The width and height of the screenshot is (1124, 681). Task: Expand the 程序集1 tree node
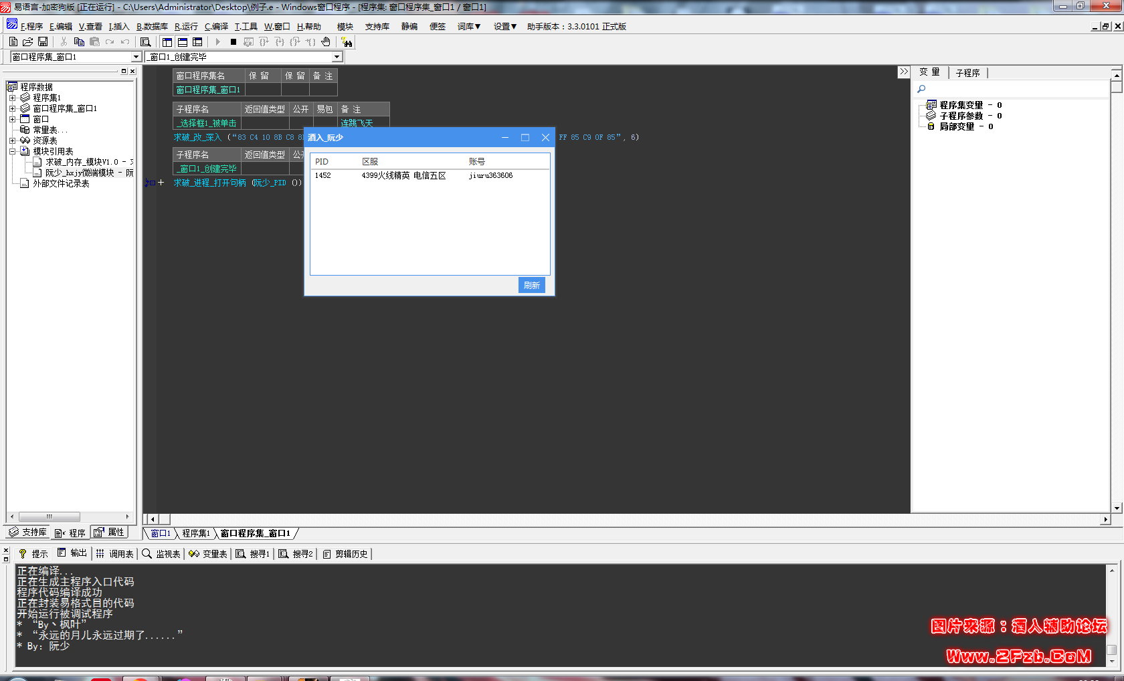pos(12,98)
